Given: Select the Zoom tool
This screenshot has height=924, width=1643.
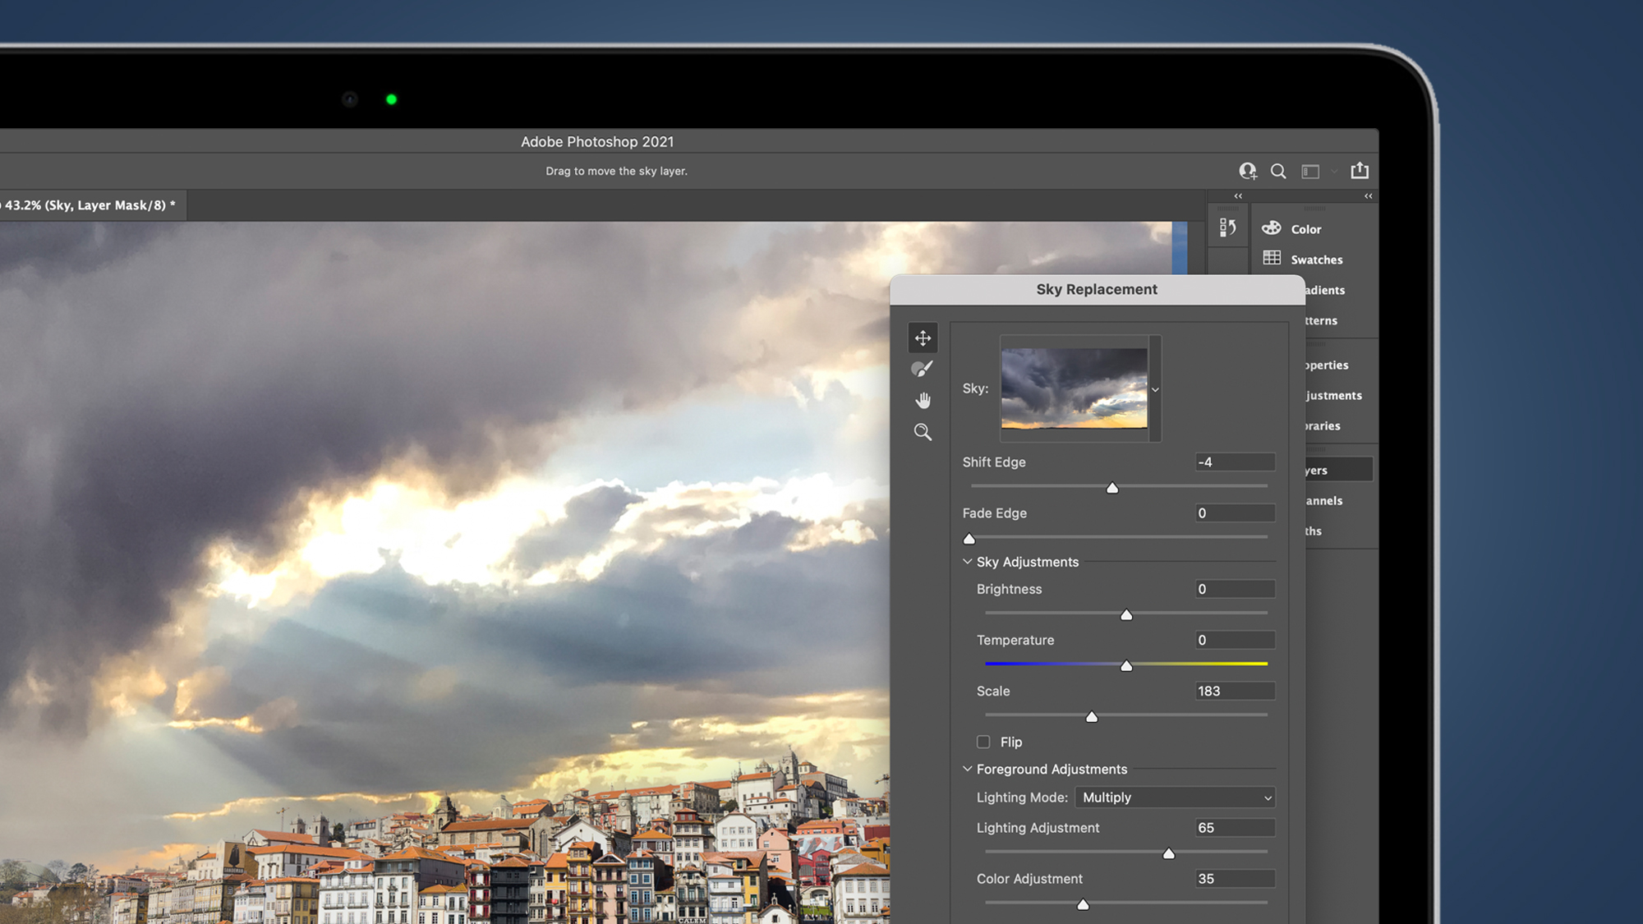Looking at the screenshot, I should 924,431.
